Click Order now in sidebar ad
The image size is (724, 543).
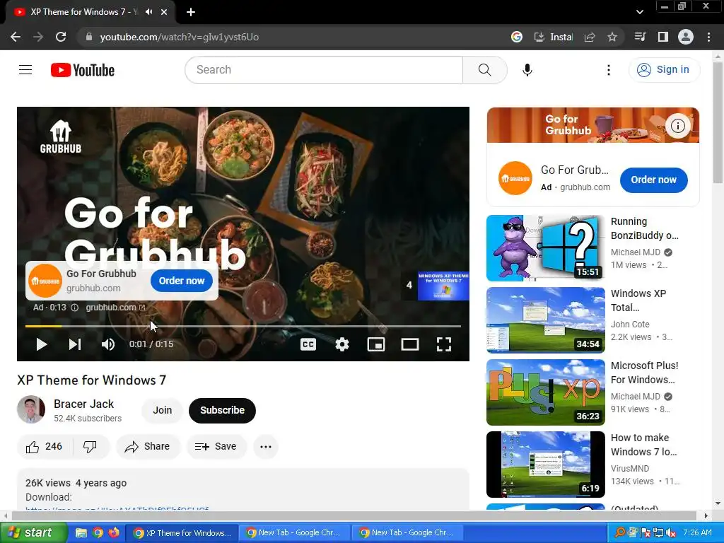pos(653,180)
